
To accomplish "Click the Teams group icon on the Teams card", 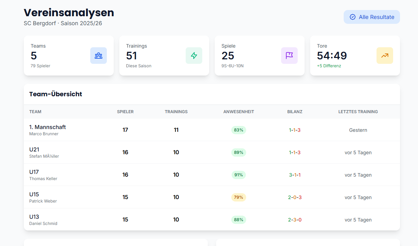I will coord(99,56).
